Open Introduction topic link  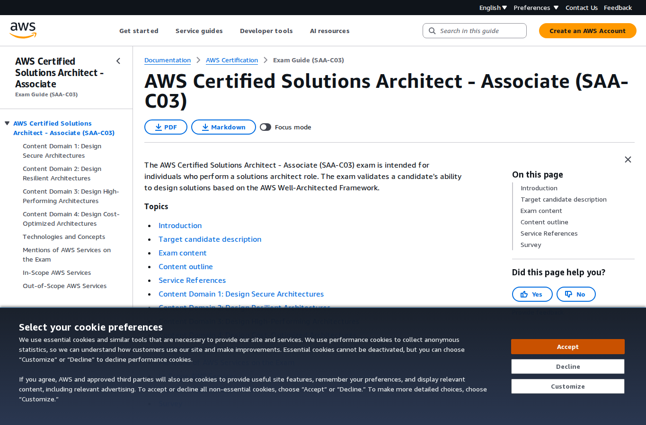[180, 226]
